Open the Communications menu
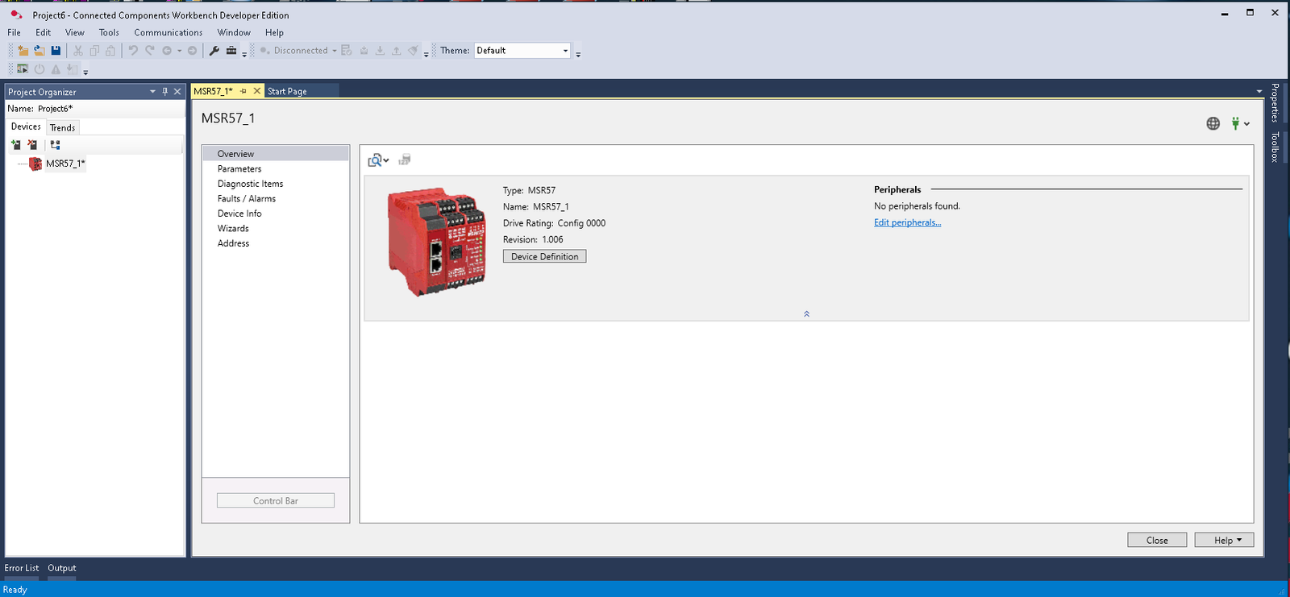This screenshot has width=1290, height=597. (x=169, y=32)
